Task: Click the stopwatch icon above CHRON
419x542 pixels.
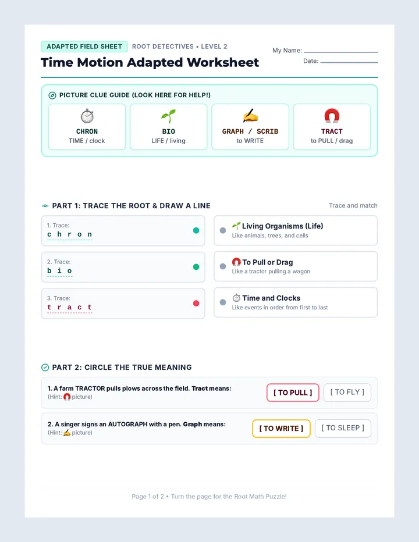Action: (x=87, y=116)
